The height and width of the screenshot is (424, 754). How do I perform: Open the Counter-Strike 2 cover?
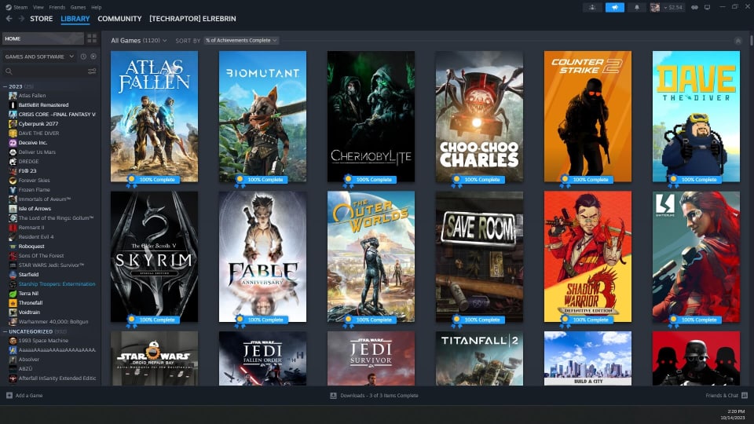[587, 116]
